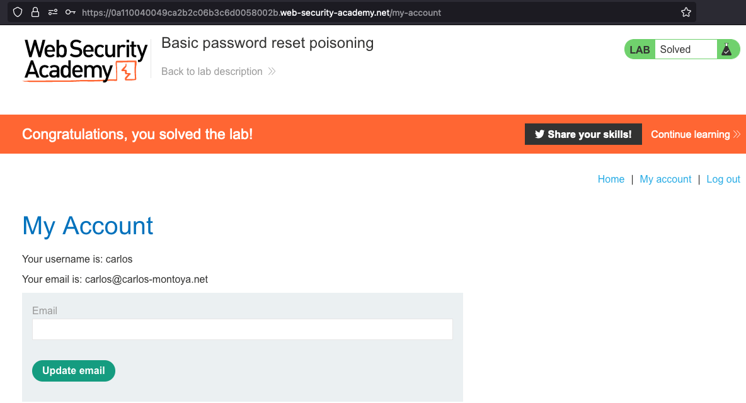Screen dimensions: 746x403
Task: Click the My Account page heading
Action: 88,226
